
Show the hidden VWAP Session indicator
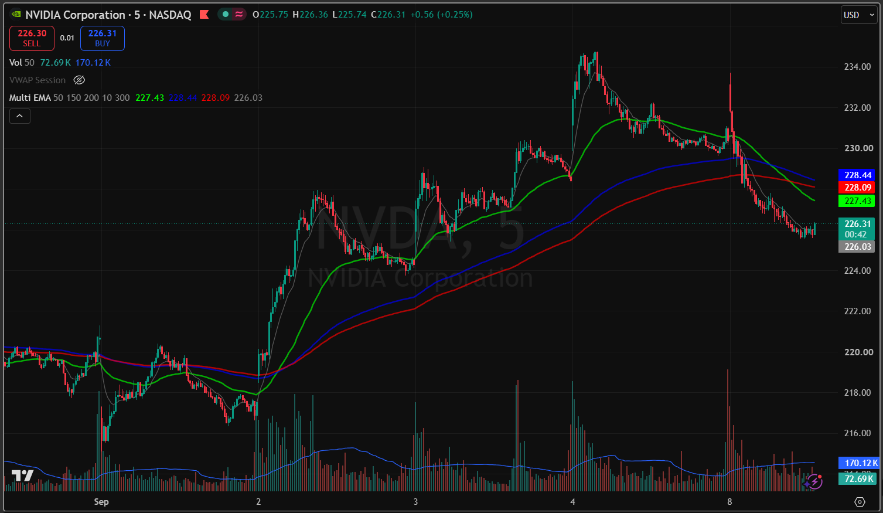(x=80, y=80)
